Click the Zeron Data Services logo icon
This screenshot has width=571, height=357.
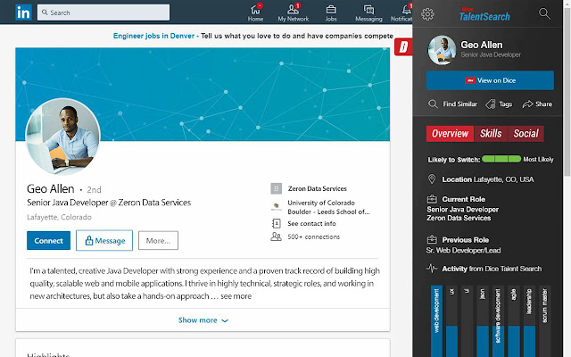click(276, 188)
